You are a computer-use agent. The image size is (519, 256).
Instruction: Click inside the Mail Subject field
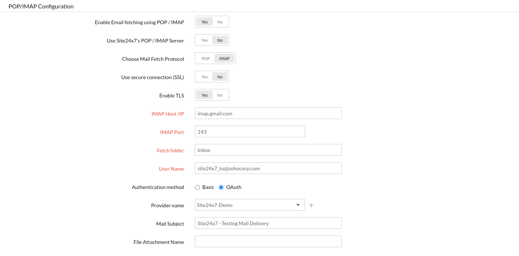pyautogui.click(x=268, y=223)
